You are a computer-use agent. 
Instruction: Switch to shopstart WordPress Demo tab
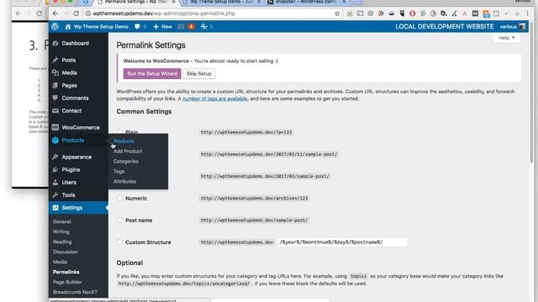(305, 2)
